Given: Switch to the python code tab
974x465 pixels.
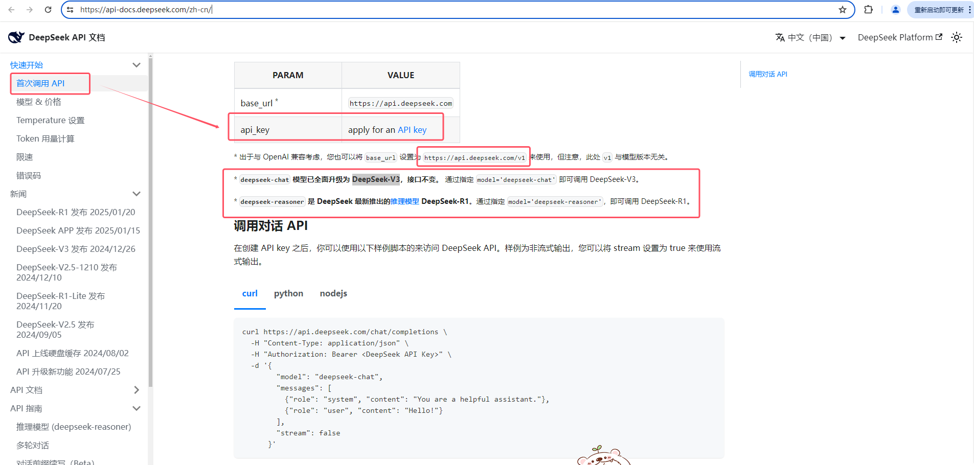Looking at the screenshot, I should click(x=288, y=293).
